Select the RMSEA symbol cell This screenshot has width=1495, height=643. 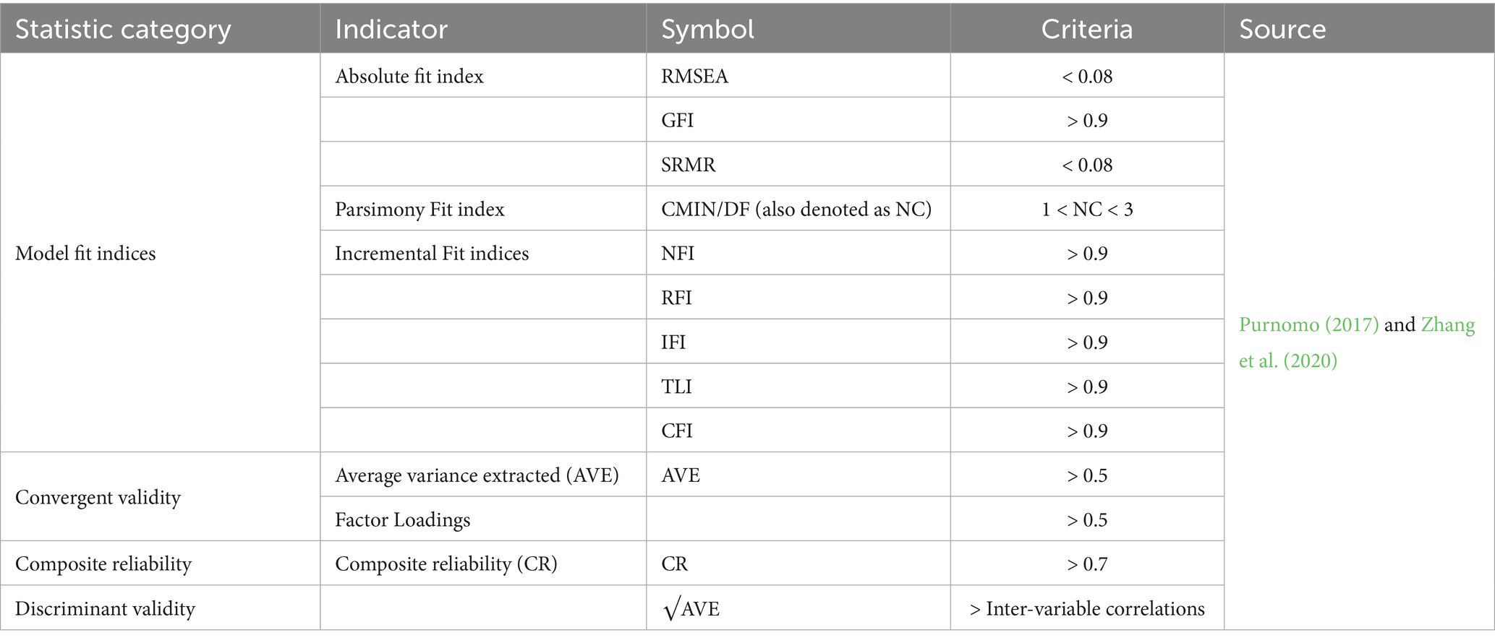pos(694,77)
